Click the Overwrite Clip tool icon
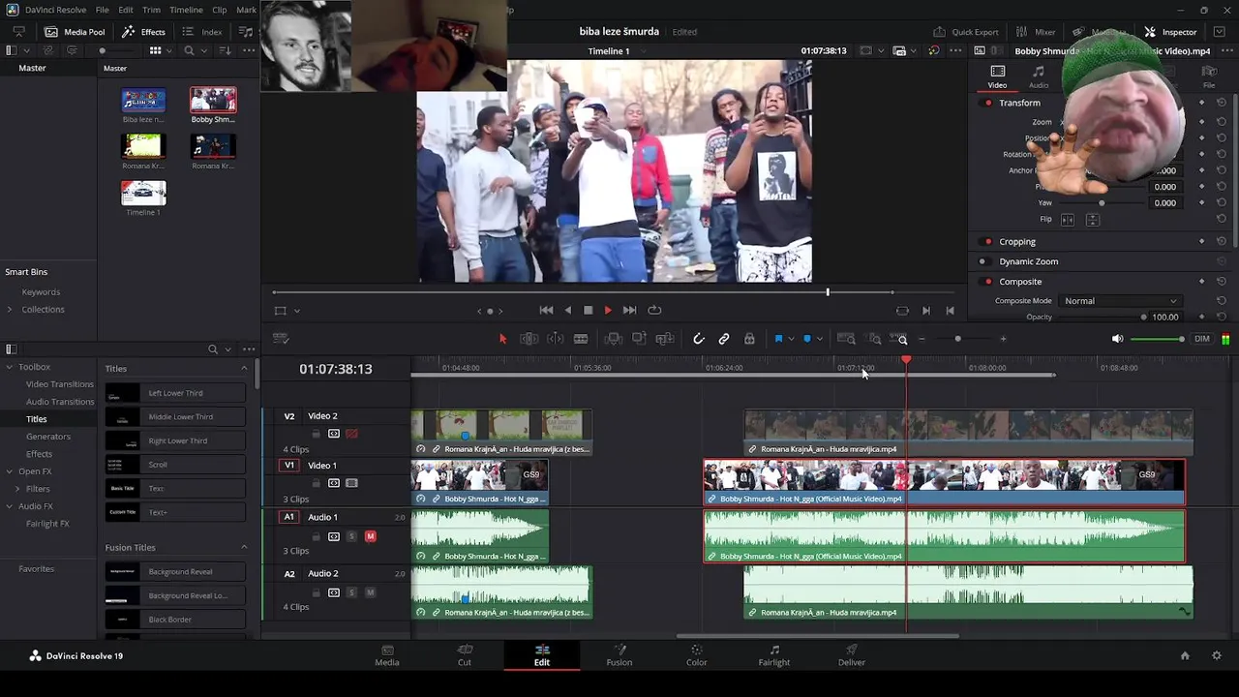 [x=639, y=339]
